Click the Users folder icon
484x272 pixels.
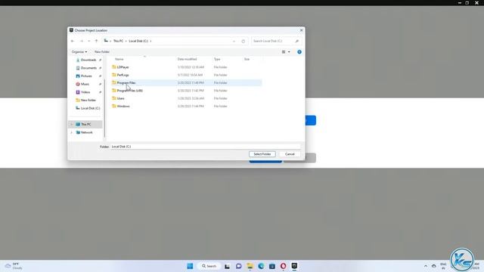click(114, 98)
